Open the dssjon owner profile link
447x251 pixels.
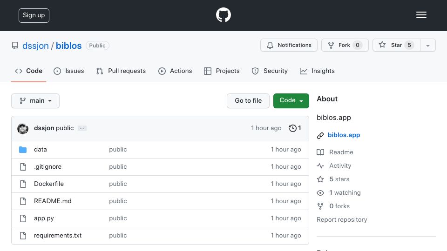[x=35, y=46]
